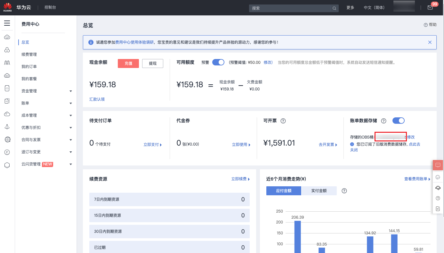Screen dimensions: 444x253
Task: Switch to the 实付金额 tab
Action: click(x=319, y=191)
